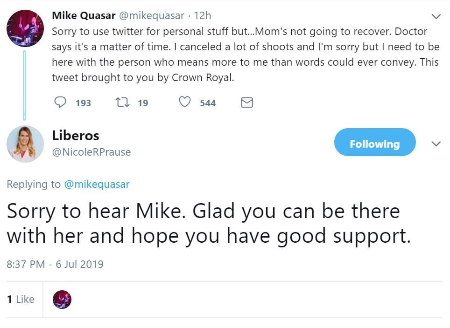The width and height of the screenshot is (450, 328).
Task: Open Mike Quasar's profile picture
Action: click(25, 28)
